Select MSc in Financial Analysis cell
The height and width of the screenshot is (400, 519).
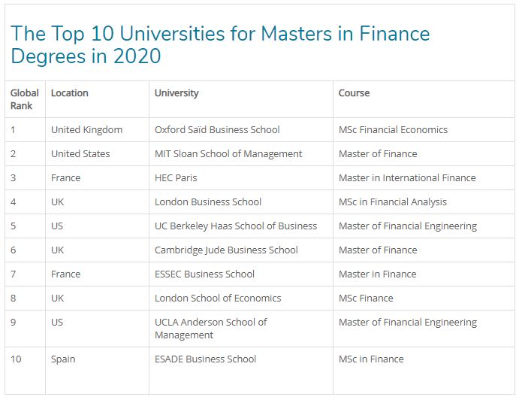pos(392,202)
